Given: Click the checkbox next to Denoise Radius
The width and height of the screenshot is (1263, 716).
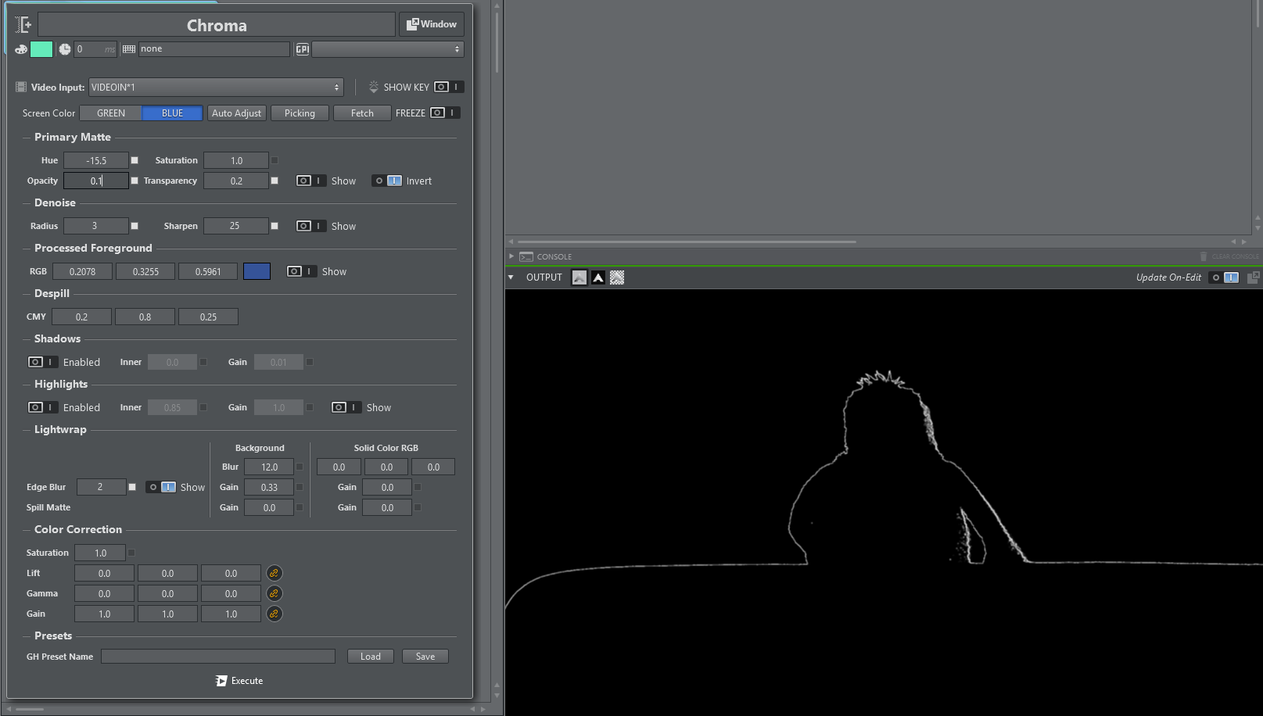Looking at the screenshot, I should point(135,226).
